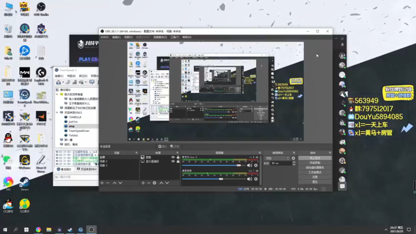
Task: Move selected scene down in Scenes panel
Action: 120,183
